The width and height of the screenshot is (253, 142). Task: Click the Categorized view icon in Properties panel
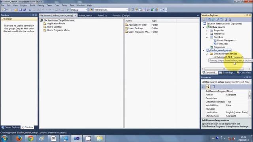[x=204, y=87]
